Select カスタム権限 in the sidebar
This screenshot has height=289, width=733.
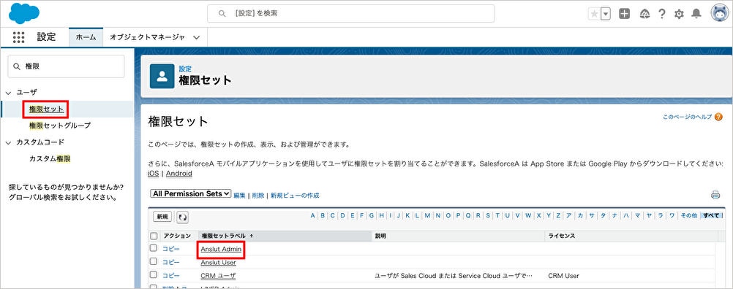tap(50, 158)
